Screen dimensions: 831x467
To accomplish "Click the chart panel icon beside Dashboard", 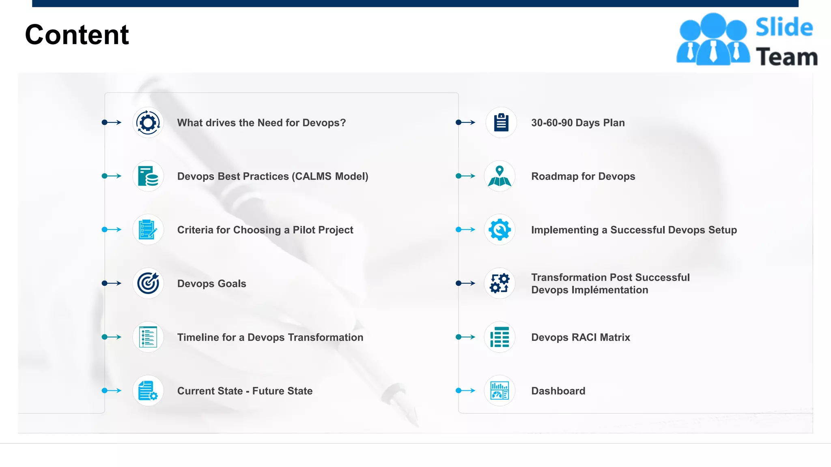I will (499, 390).
